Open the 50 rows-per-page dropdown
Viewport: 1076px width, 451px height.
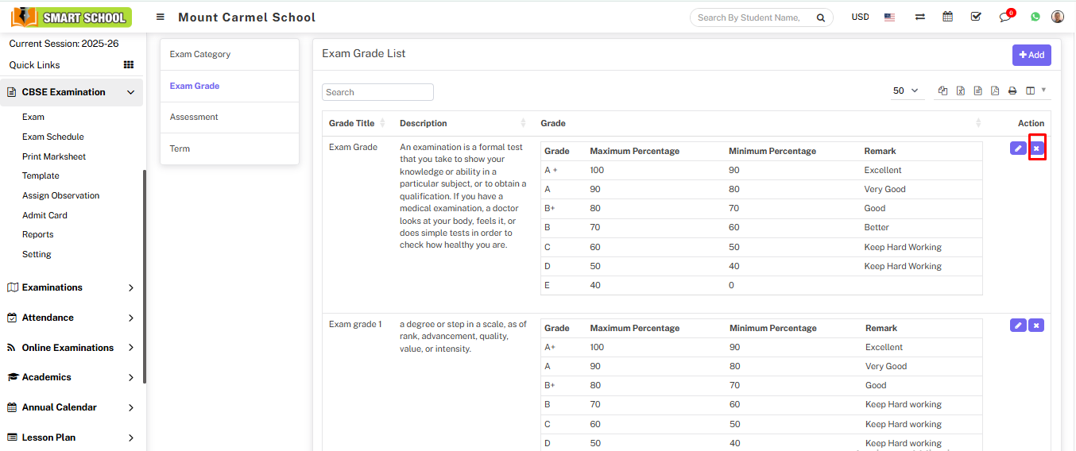[905, 91]
